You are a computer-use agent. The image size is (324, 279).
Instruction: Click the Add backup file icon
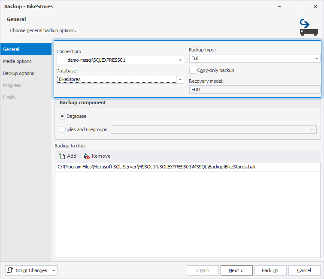62,156
